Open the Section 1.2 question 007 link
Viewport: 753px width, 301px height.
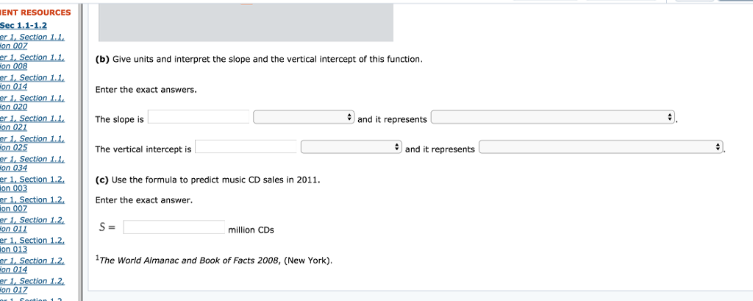[x=32, y=204]
